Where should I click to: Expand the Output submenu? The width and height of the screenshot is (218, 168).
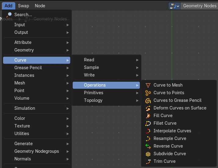point(37,33)
